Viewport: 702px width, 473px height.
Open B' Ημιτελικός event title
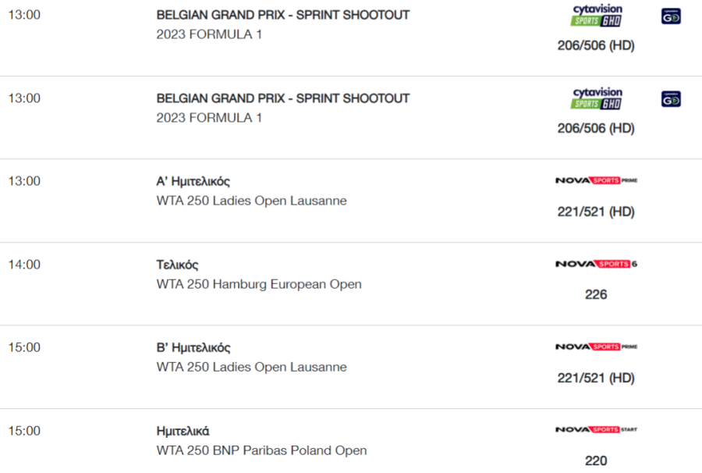(193, 347)
